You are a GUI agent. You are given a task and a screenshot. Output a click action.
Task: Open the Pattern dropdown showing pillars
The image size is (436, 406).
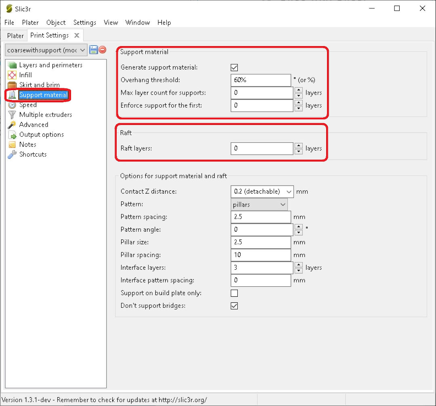pyautogui.click(x=259, y=205)
